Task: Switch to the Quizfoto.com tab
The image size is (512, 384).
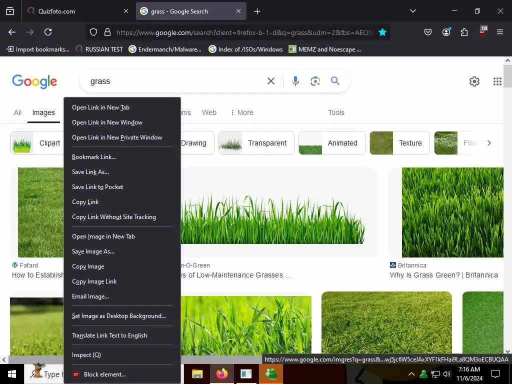Action: tap(77, 11)
